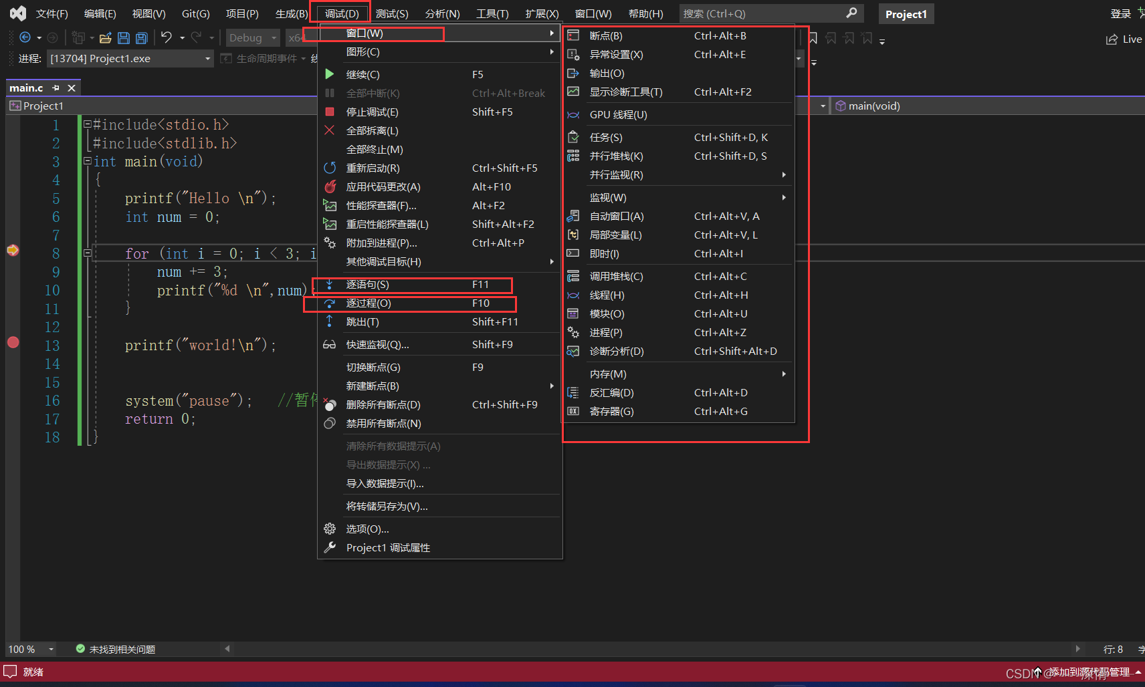Click Save All toolbar icon
This screenshot has height=687, width=1145.
coord(141,38)
